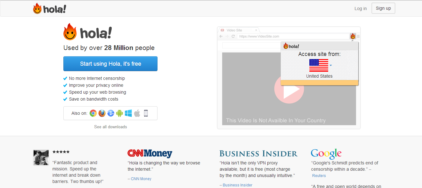Select the Chrome browser icon
The width and height of the screenshot is (422, 188).
[93, 113]
